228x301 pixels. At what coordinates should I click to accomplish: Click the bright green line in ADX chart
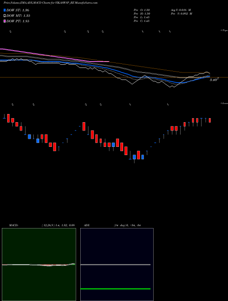(115, 289)
